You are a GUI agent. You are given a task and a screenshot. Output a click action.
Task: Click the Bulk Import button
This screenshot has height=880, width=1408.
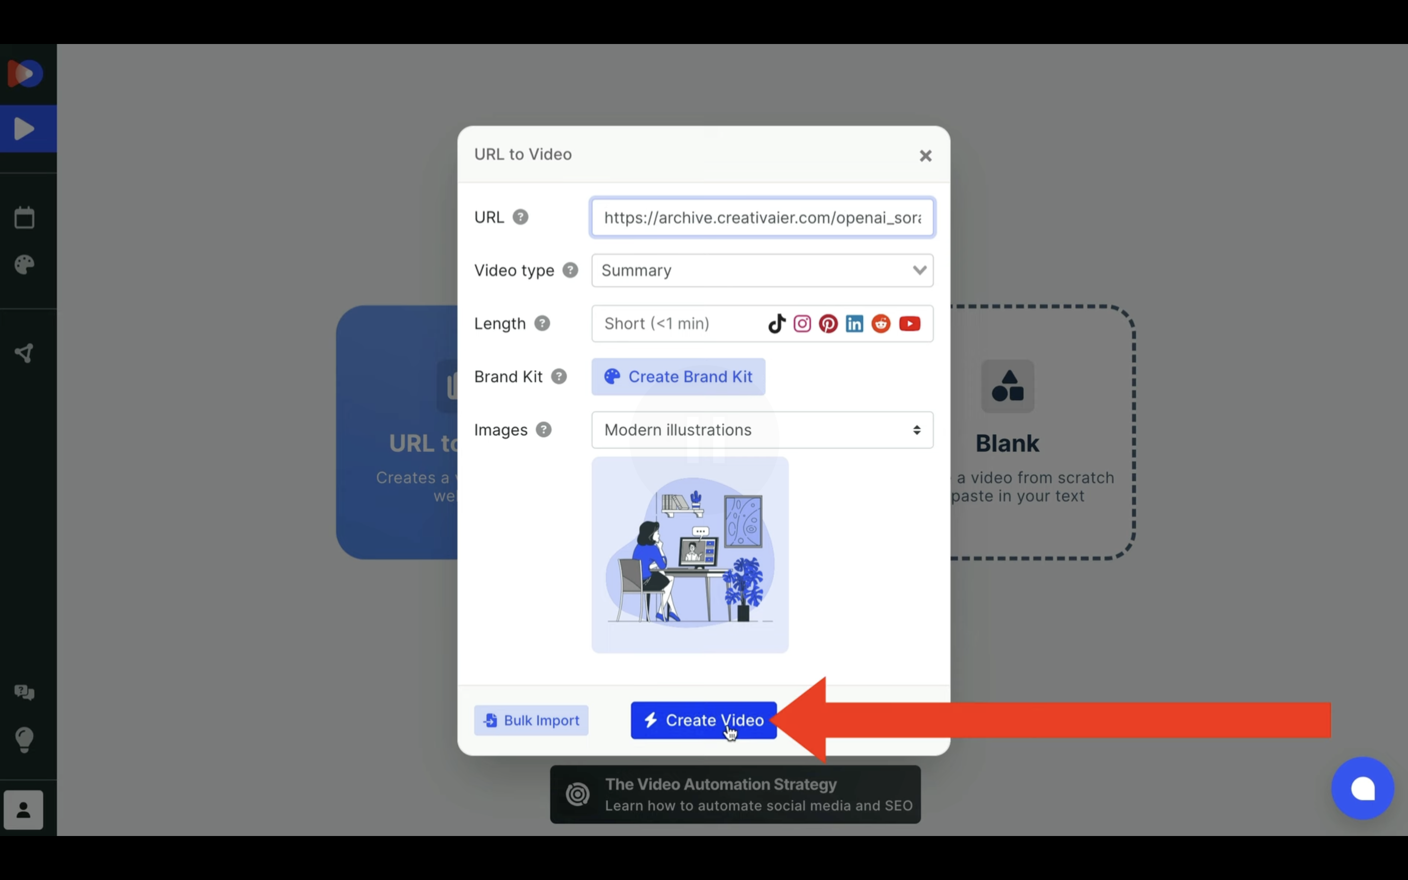coord(530,720)
